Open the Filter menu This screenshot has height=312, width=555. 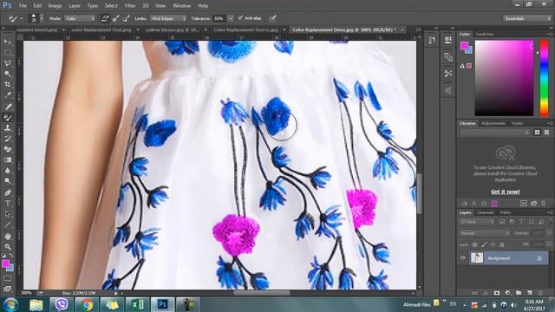pyautogui.click(x=130, y=6)
